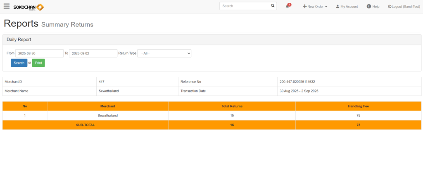The image size is (423, 189).
Task: Click the Handling Fee column header
Action: [x=358, y=106]
